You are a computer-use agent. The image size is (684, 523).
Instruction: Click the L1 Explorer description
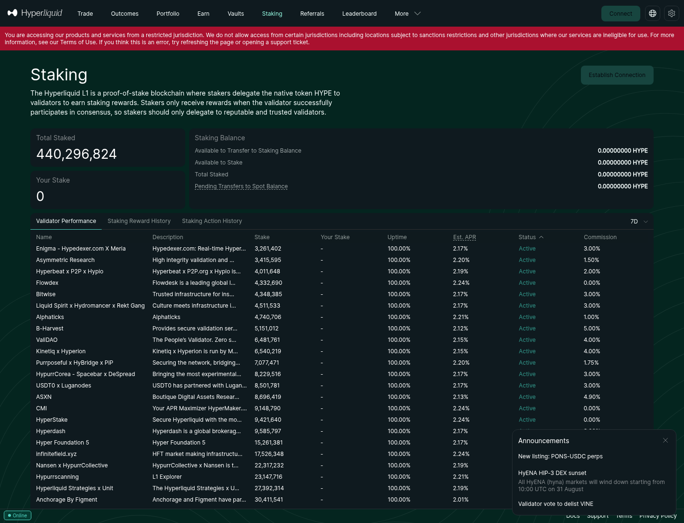[x=167, y=477]
